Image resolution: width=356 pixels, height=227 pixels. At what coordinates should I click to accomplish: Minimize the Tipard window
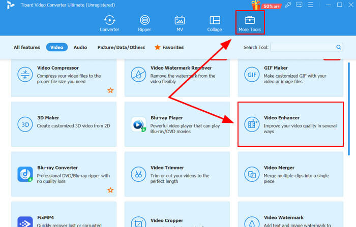(x=329, y=5)
